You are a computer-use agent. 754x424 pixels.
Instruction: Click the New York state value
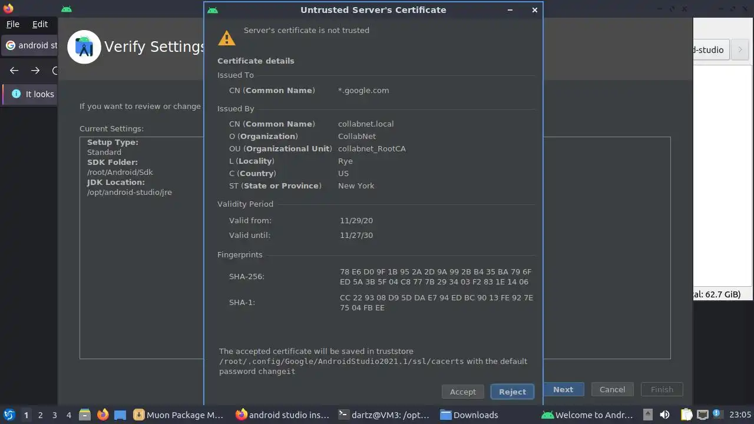(356, 186)
